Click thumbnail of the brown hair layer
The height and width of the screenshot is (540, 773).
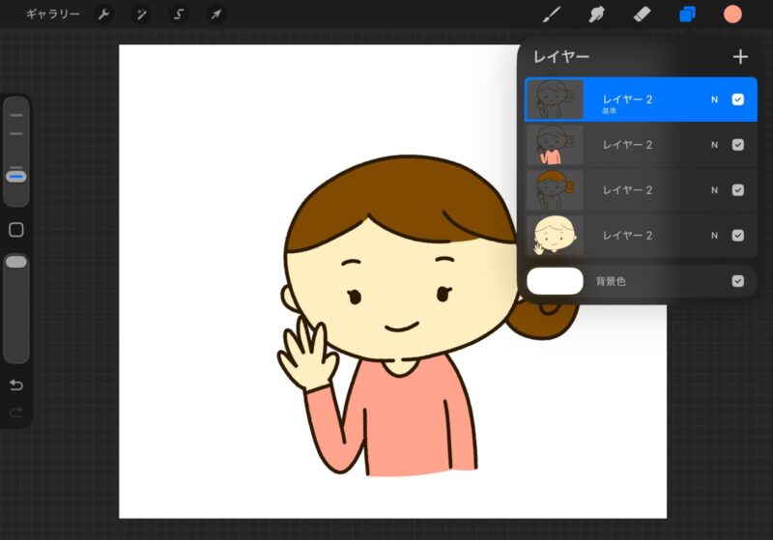[x=555, y=190]
